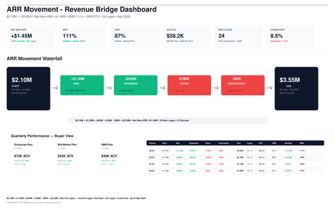Select the $2.10M Start waterfall block
The width and height of the screenshot is (335, 209).
pyautogui.click(x=28, y=88)
